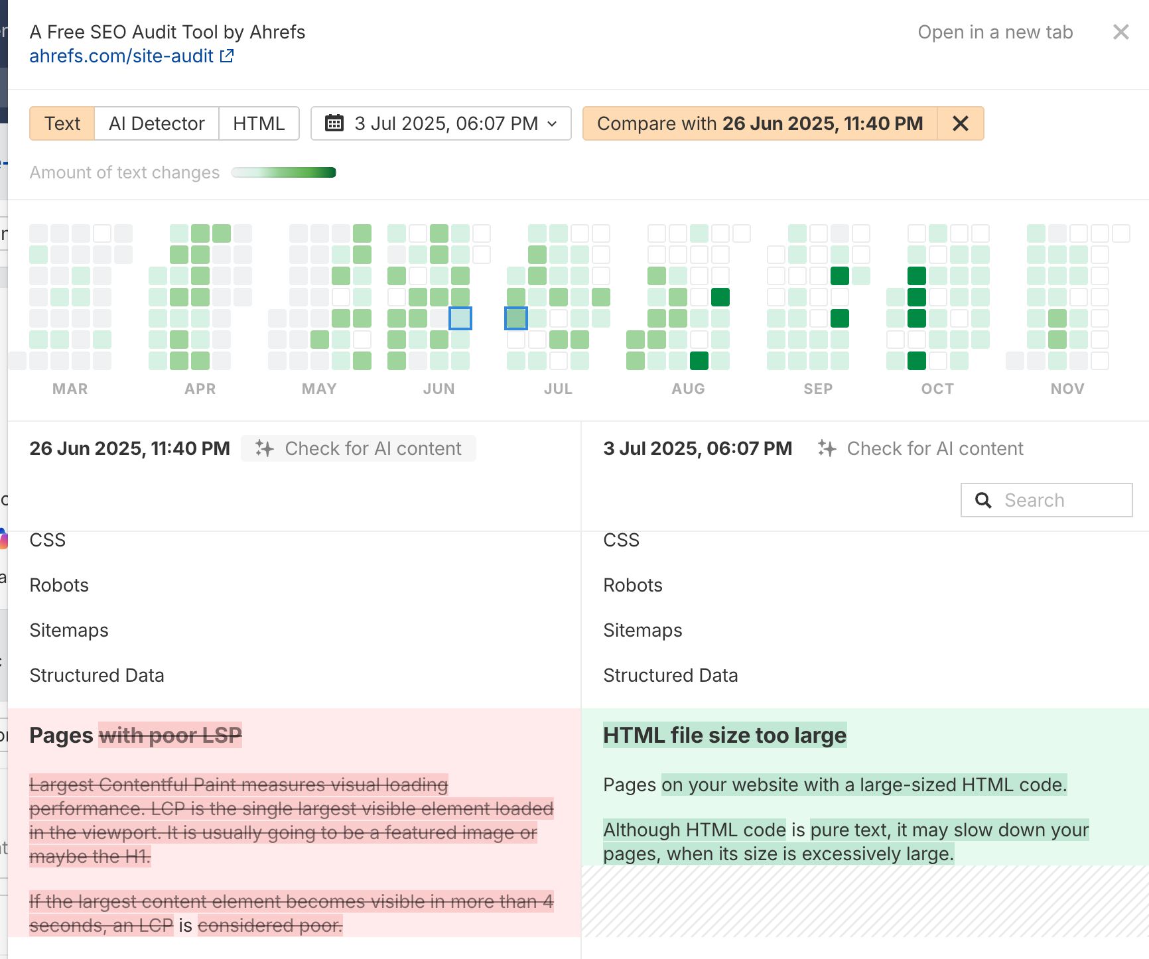Screen dimensions: 1149x959
Task: Click the sparkle icon beside left Check for AI content
Action: 265,448
